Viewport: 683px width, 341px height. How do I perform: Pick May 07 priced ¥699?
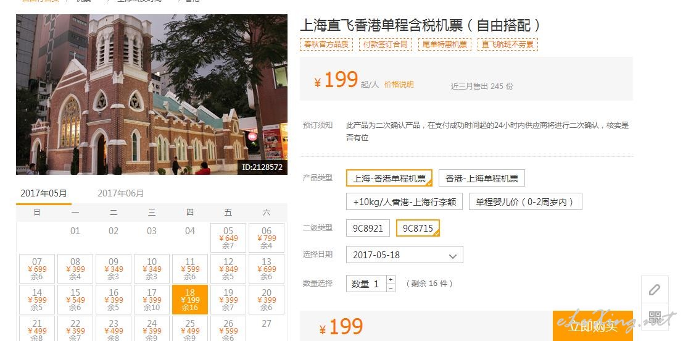click(37, 269)
